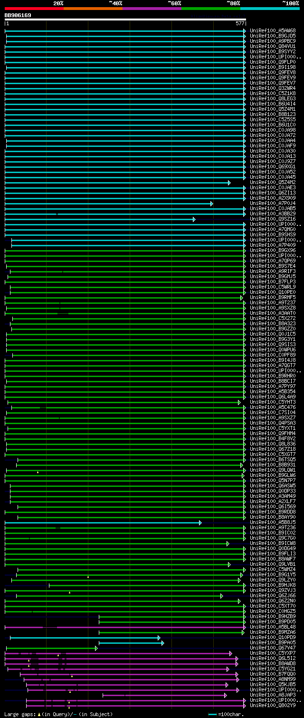Viewport: 304px width, 718px height.
Task: Select UniRef100_B7FLP3 label
Action: point(273,281)
